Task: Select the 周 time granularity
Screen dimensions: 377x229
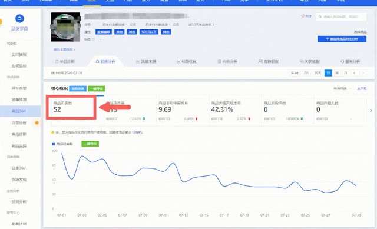Action: pyautogui.click(x=337, y=73)
